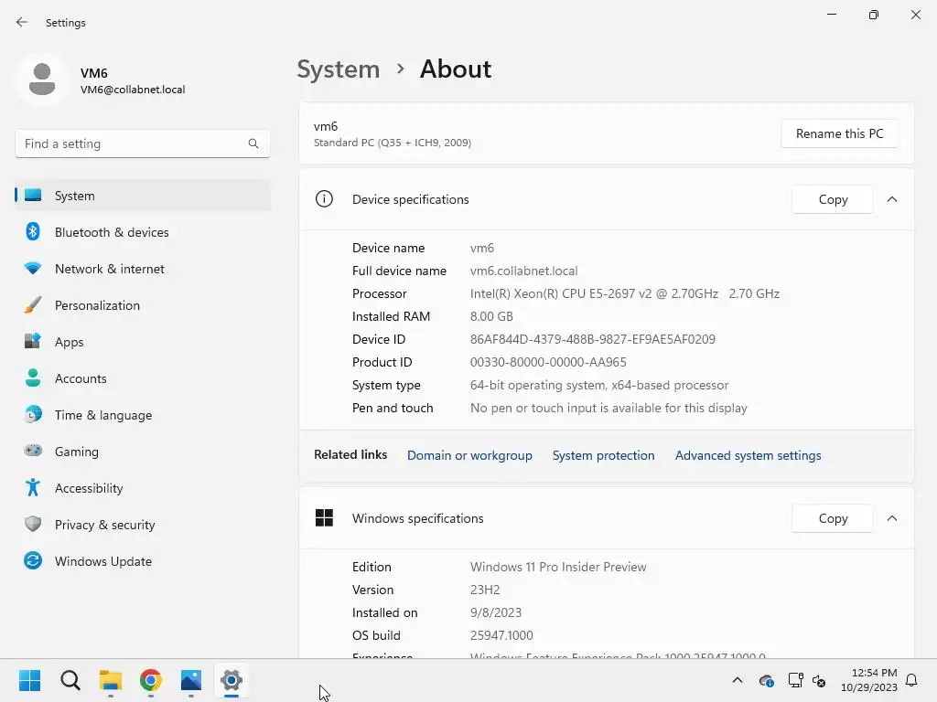Open taskbar Search

(x=70, y=680)
